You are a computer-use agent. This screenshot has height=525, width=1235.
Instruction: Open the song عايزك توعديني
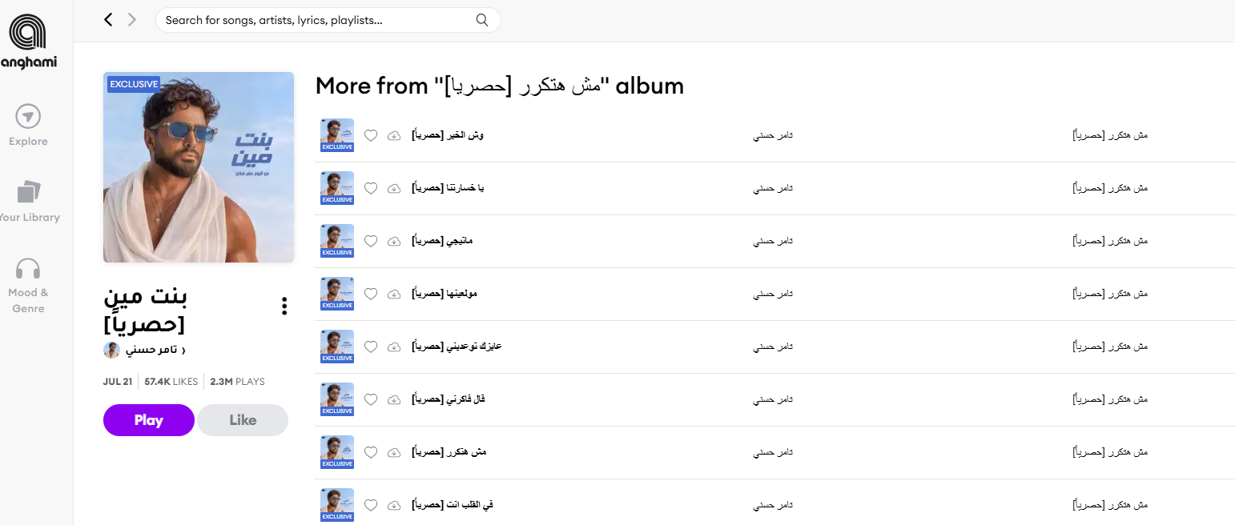point(457,347)
